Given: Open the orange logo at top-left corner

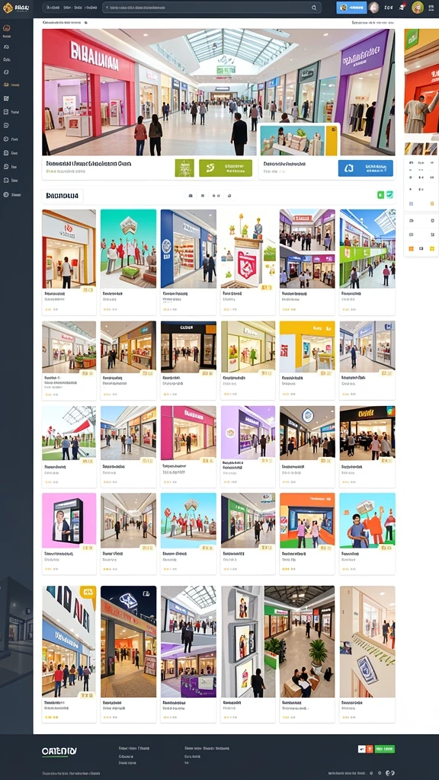Looking at the screenshot, I should coord(8,8).
